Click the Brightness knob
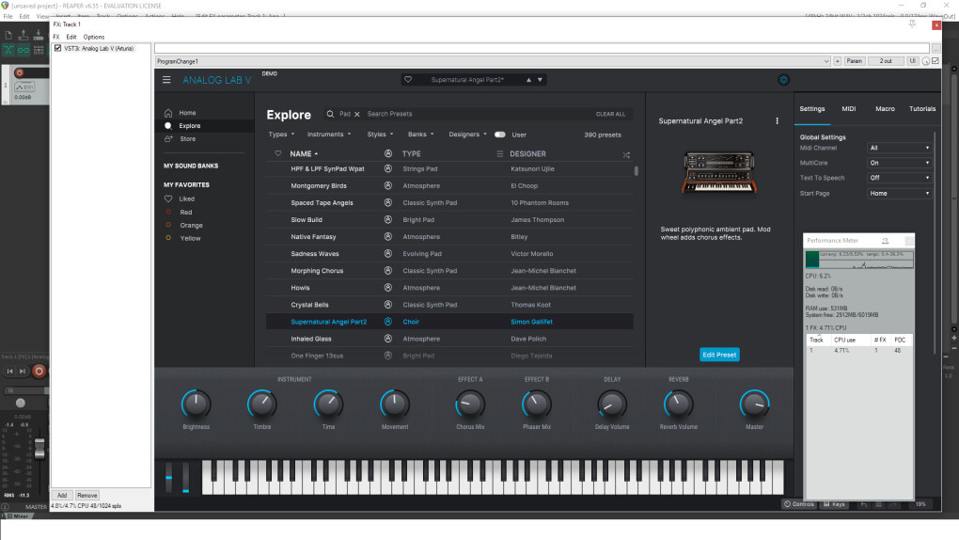The height and width of the screenshot is (540, 959). [196, 405]
